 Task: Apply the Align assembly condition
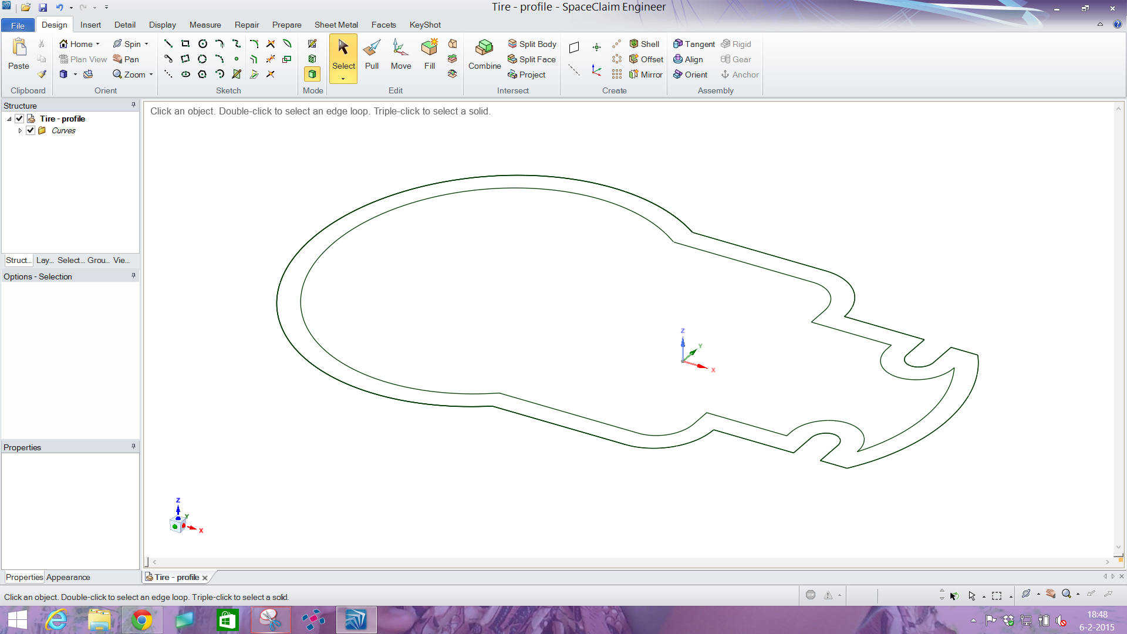[x=688, y=59]
